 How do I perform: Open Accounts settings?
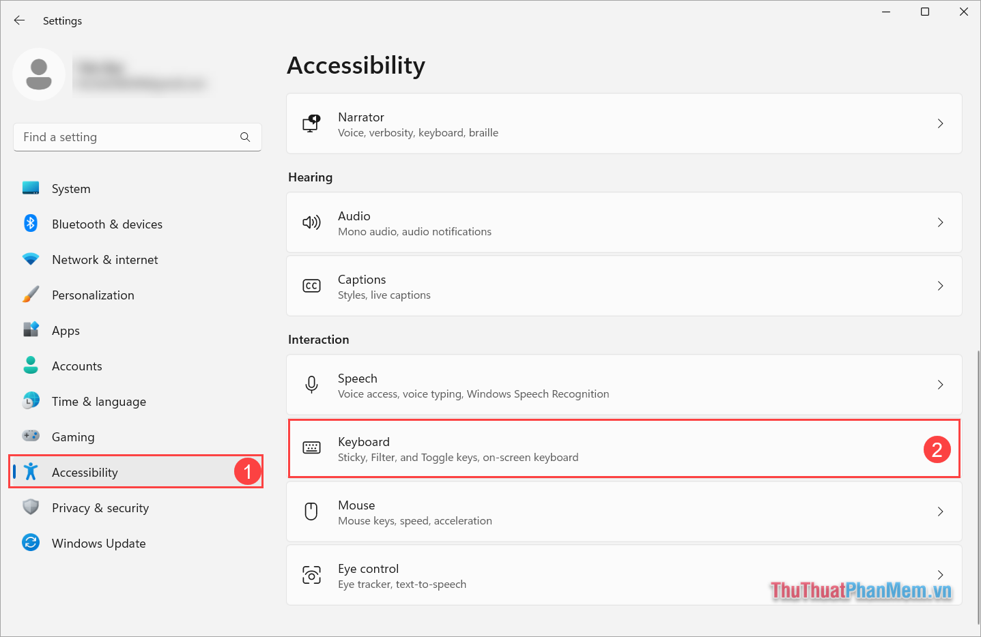[x=76, y=366]
